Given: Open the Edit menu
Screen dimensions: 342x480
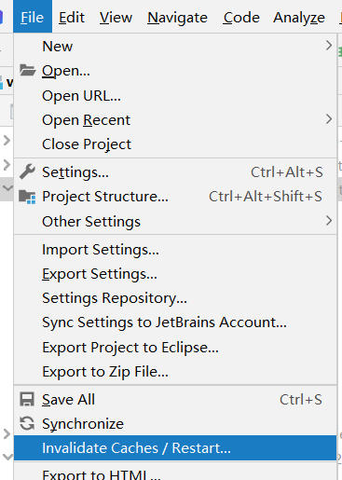Looking at the screenshot, I should (72, 17).
